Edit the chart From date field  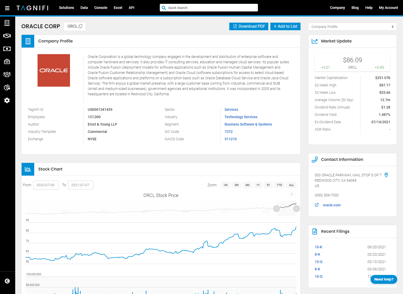pos(46,185)
